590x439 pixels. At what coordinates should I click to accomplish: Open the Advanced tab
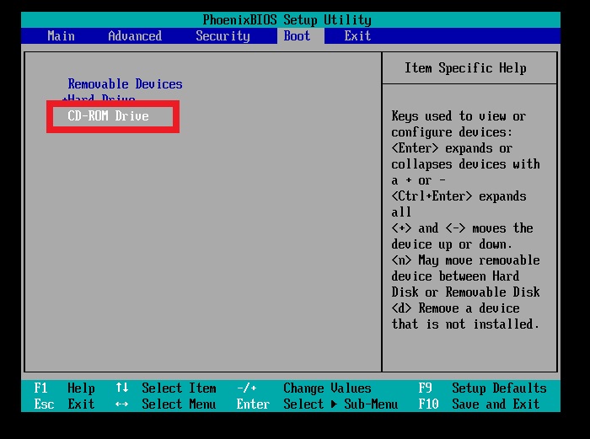(x=135, y=36)
